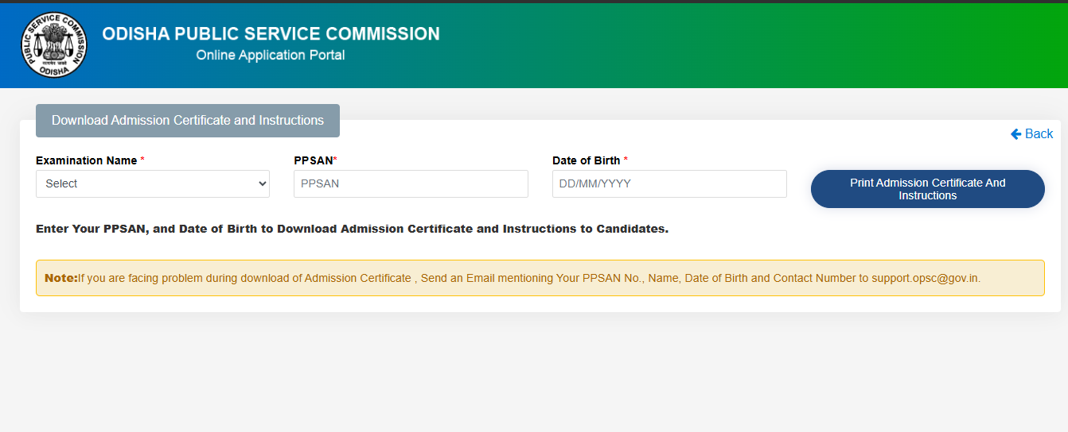Click the yellow note alert box
Viewport: 1068px width, 432px height.
point(540,278)
